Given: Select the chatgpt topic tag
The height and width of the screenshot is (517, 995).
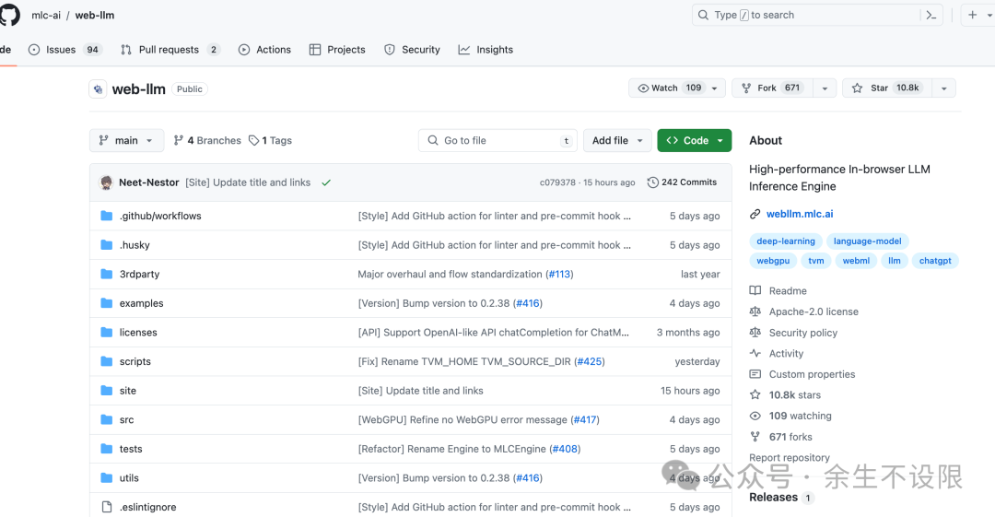Looking at the screenshot, I should (x=935, y=261).
